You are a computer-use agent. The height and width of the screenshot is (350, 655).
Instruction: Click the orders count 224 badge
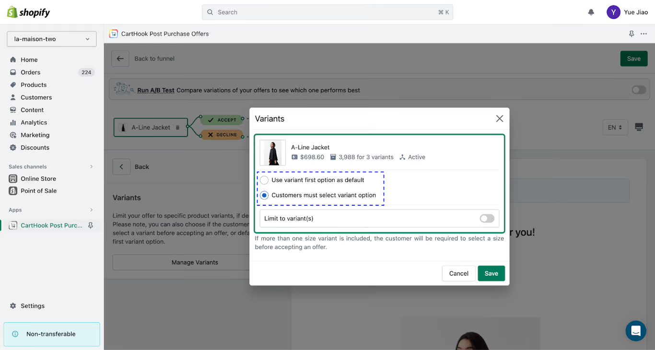pyautogui.click(x=86, y=72)
